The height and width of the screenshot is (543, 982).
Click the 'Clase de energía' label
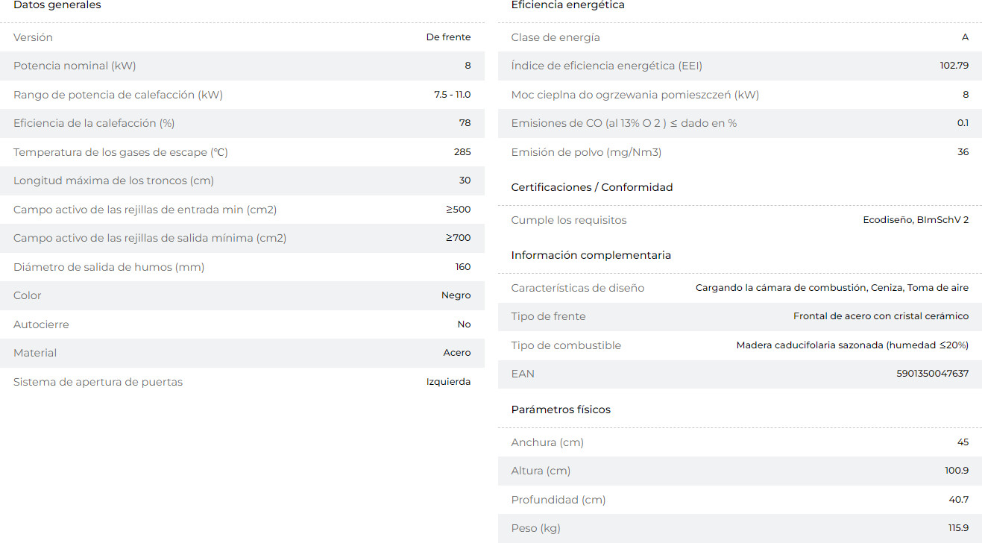[x=555, y=37]
